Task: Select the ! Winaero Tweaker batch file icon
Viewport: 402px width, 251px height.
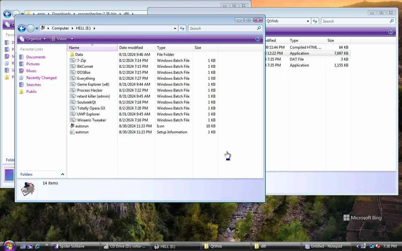Action: pos(72,120)
